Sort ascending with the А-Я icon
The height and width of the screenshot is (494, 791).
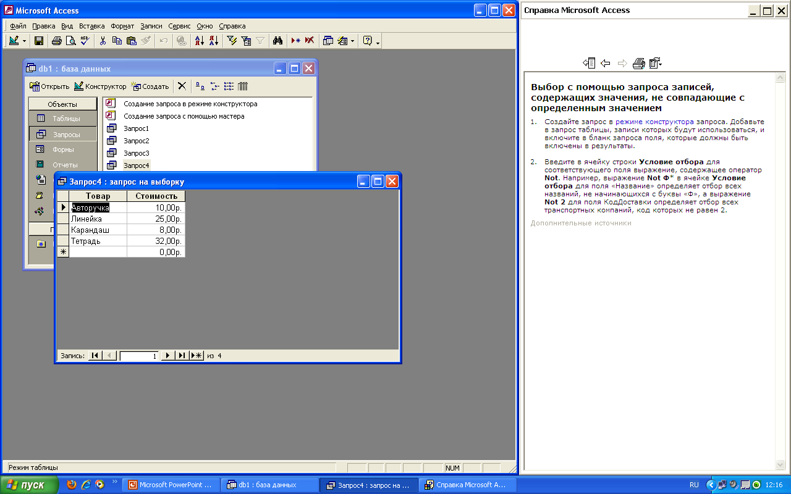tap(200, 41)
